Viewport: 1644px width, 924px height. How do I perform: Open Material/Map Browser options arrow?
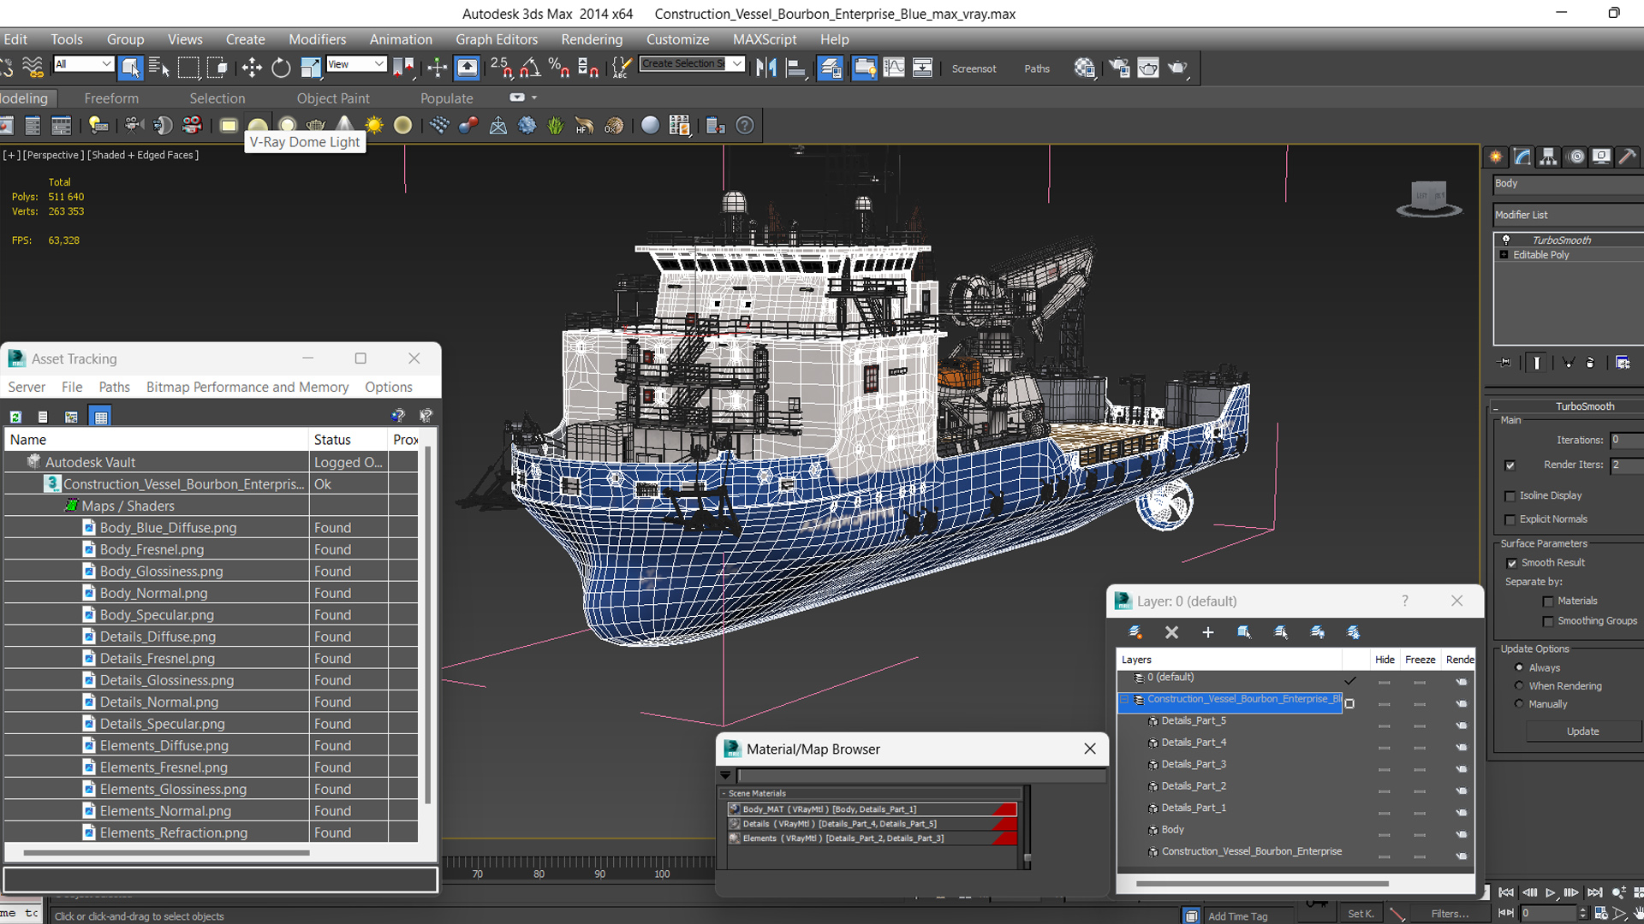[725, 775]
